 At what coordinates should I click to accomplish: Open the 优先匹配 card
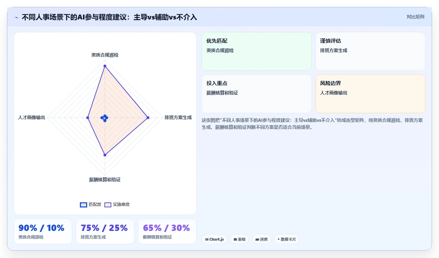coord(257,51)
